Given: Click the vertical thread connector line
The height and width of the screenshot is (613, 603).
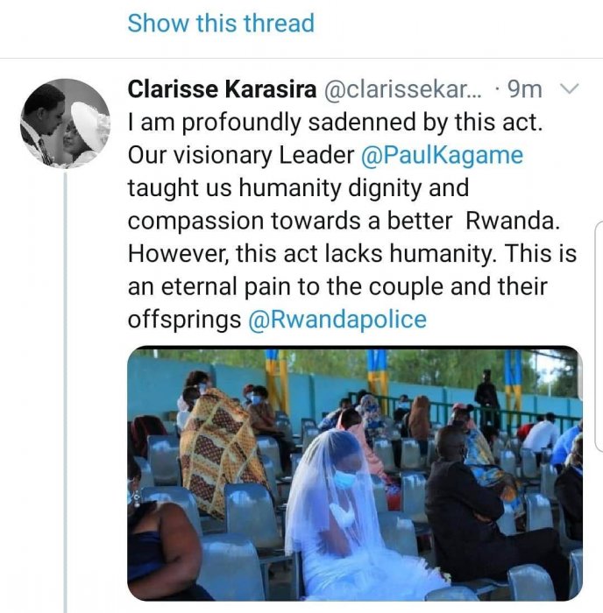Looking at the screenshot, I should pyautogui.click(x=67, y=394).
